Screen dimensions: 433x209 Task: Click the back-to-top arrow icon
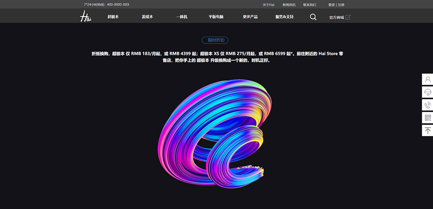(427, 131)
